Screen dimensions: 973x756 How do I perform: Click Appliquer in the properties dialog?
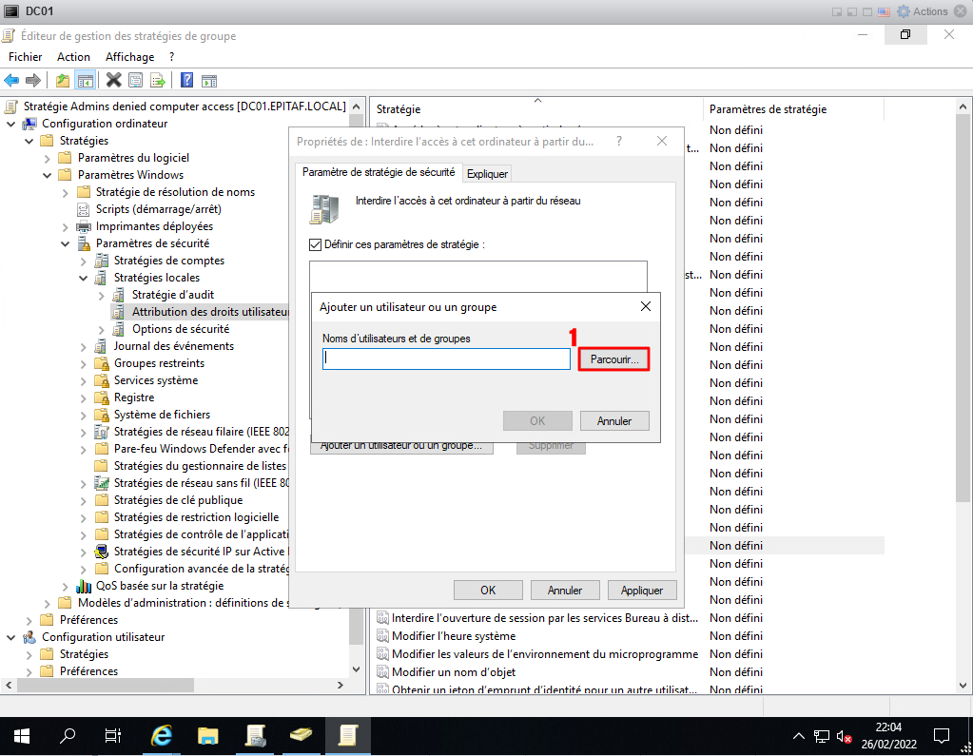click(641, 590)
